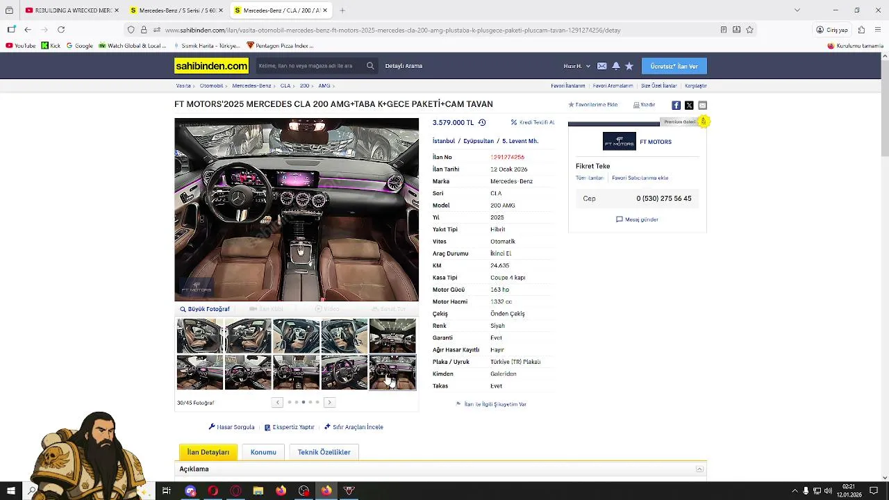Screen dimensions: 889x500
Task: Select the Teknik Özellikler tab
Action: point(324,452)
